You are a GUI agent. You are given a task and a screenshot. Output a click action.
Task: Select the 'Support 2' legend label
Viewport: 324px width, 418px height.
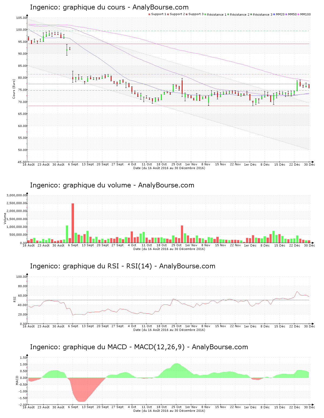click(177, 14)
